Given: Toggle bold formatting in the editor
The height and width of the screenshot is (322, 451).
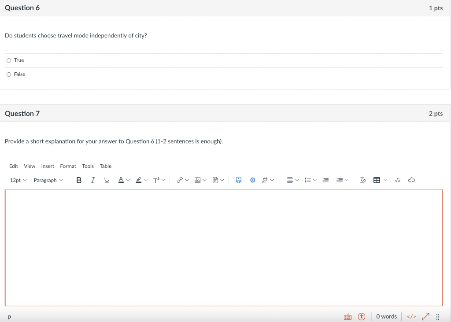Looking at the screenshot, I should [x=79, y=180].
